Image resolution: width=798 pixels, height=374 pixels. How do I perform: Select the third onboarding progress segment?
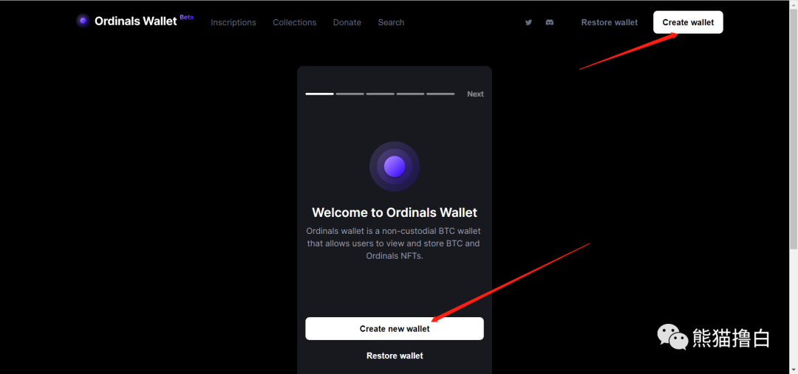(x=381, y=94)
